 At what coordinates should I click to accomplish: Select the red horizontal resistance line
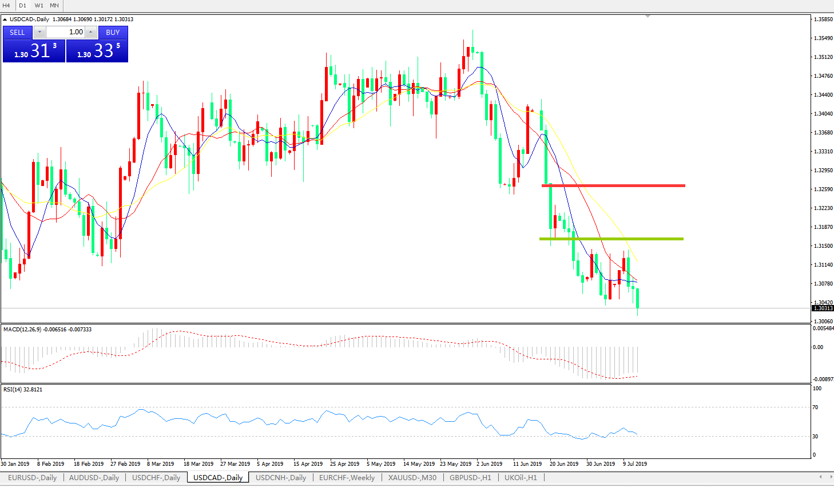click(613, 185)
